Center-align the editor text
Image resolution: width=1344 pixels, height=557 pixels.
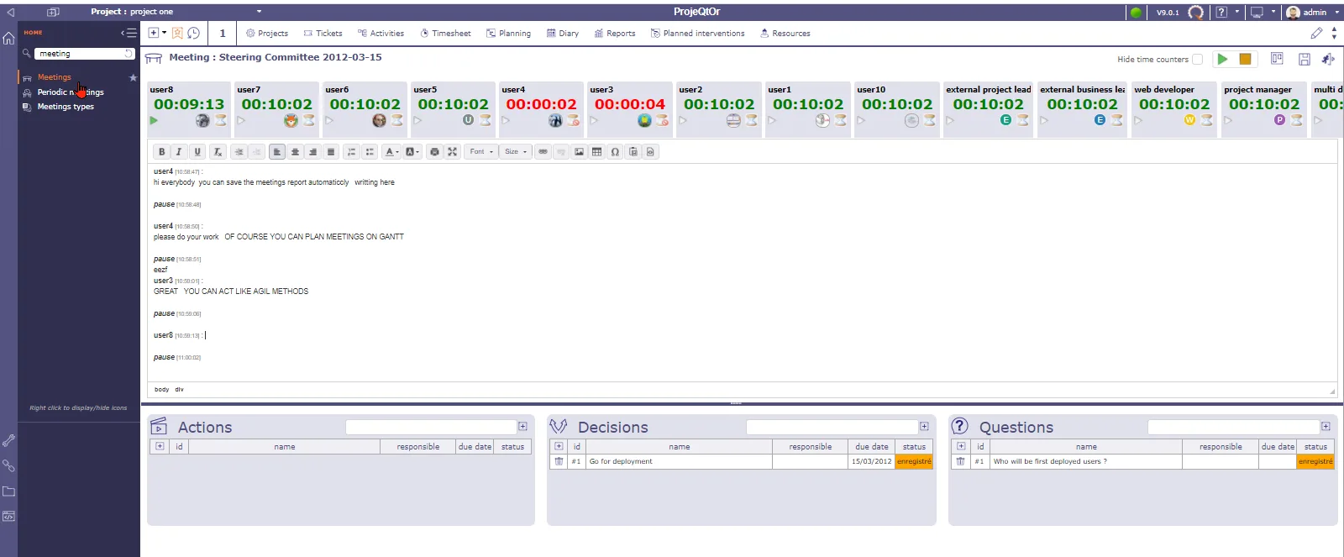(295, 152)
